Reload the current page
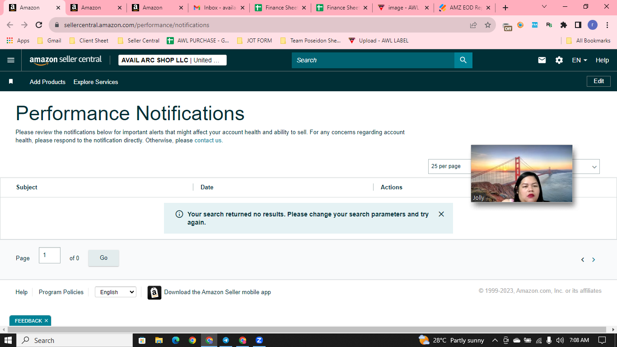 point(39,25)
